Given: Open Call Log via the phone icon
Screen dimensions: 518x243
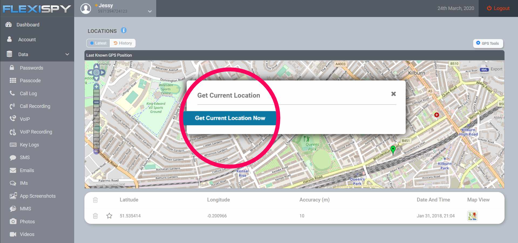Looking at the screenshot, I should [12, 93].
